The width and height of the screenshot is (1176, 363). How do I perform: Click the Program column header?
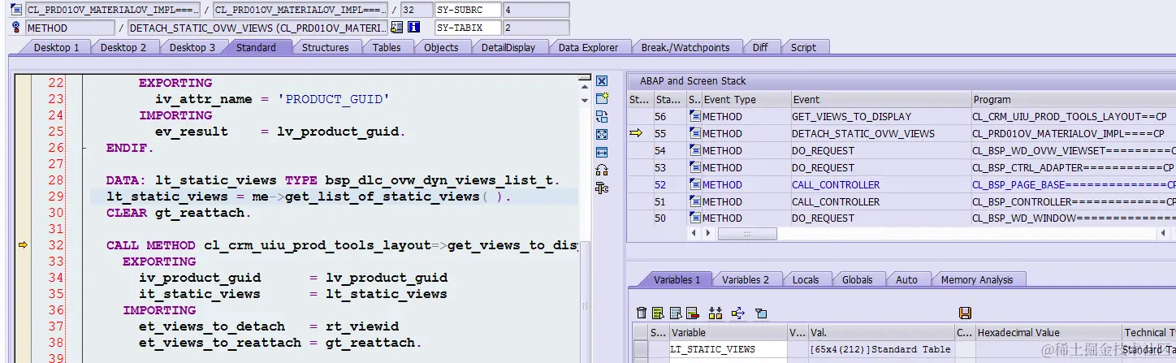click(1073, 99)
